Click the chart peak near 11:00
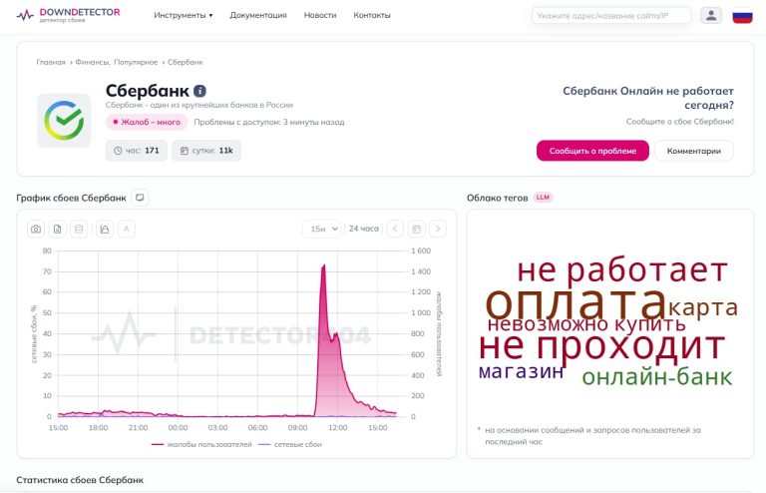 pos(323,265)
